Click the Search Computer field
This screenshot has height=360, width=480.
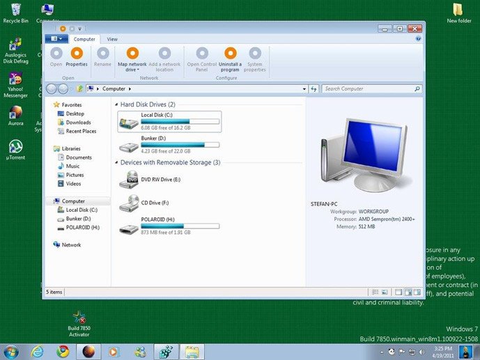tap(372, 88)
